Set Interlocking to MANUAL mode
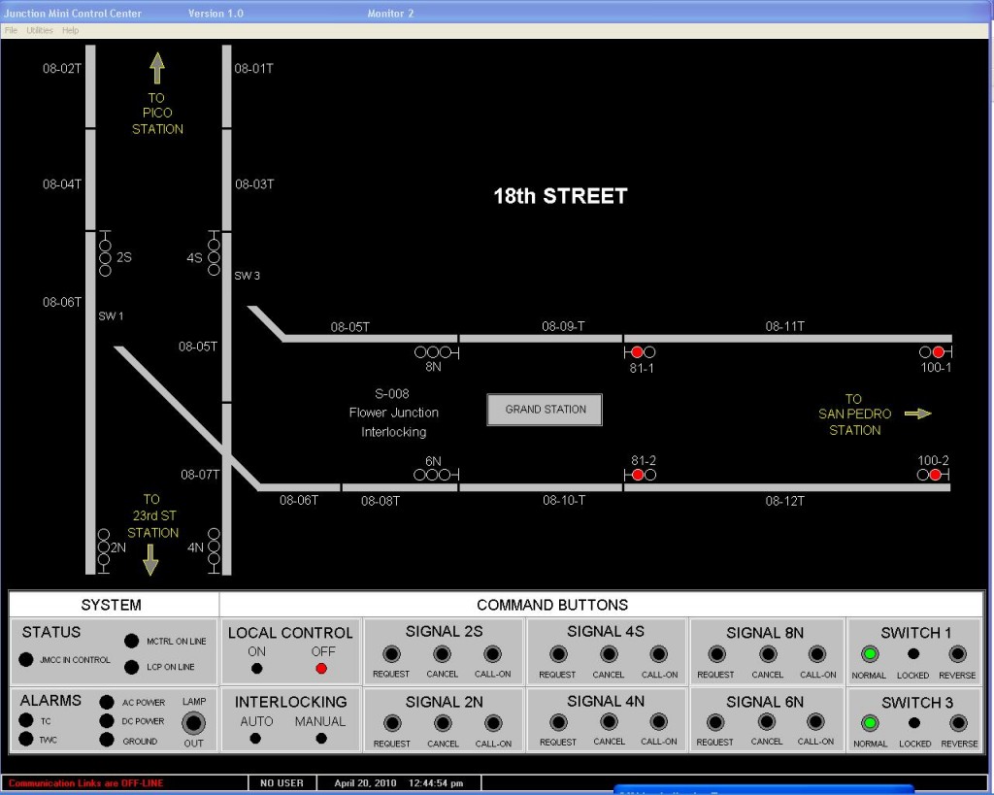The width and height of the screenshot is (994, 795). pyautogui.click(x=321, y=738)
